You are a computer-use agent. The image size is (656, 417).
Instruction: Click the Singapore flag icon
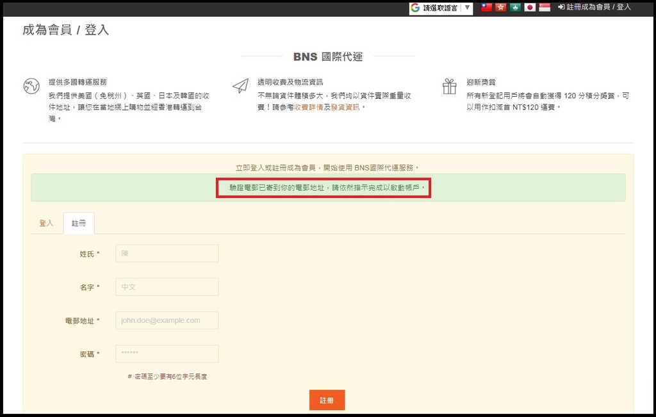click(545, 8)
